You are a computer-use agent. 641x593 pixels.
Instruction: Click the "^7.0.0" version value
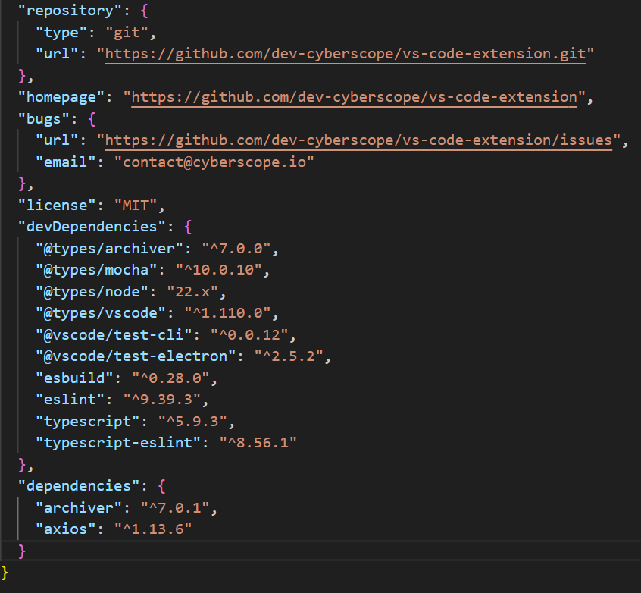point(236,249)
